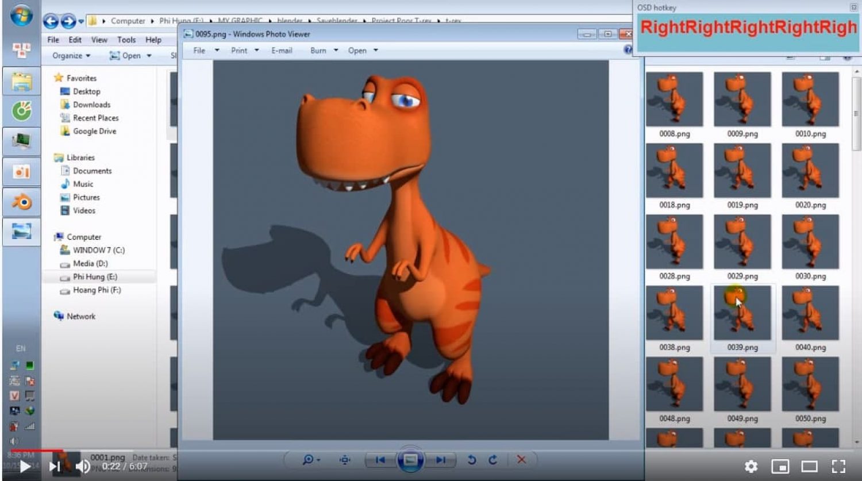Click the Next image button in Photo Viewer
This screenshot has width=862, height=481.
[x=441, y=460]
